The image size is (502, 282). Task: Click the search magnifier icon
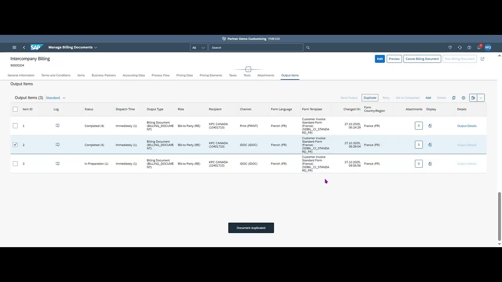click(x=308, y=47)
